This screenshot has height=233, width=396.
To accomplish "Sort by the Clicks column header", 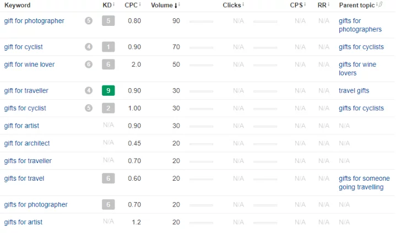I will click(231, 5).
